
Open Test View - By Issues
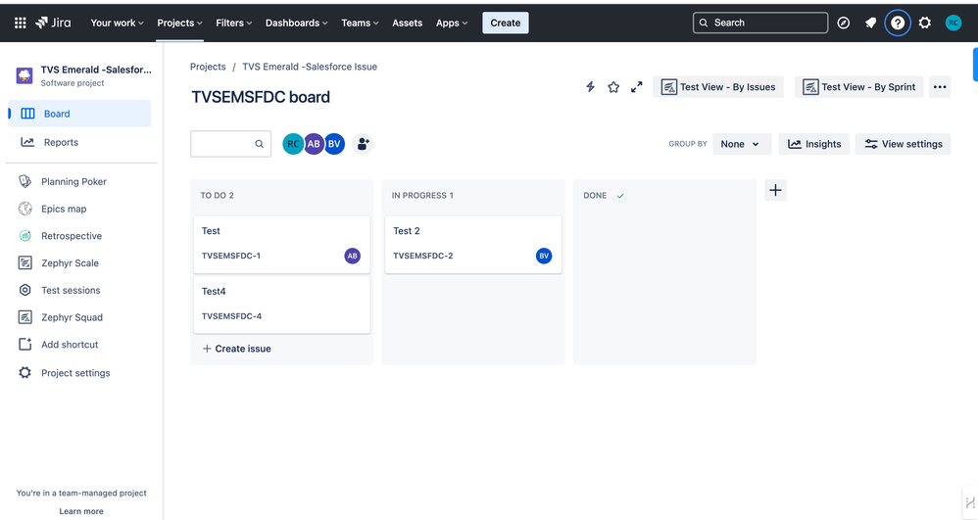(718, 87)
